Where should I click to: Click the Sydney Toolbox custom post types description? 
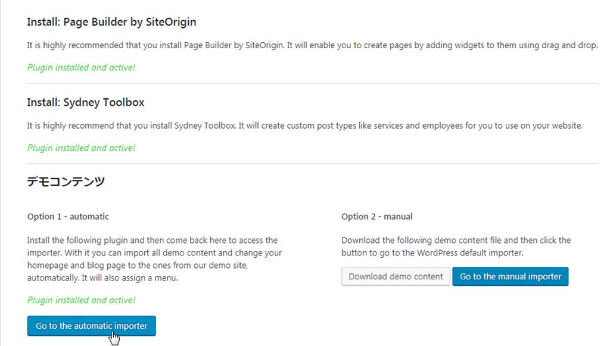(304, 126)
